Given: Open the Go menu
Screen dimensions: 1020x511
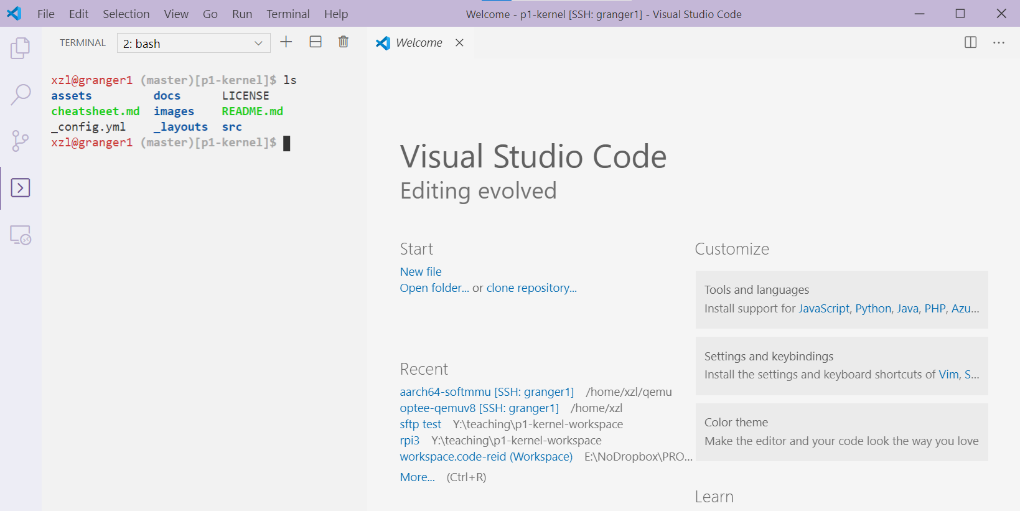Looking at the screenshot, I should pos(210,14).
